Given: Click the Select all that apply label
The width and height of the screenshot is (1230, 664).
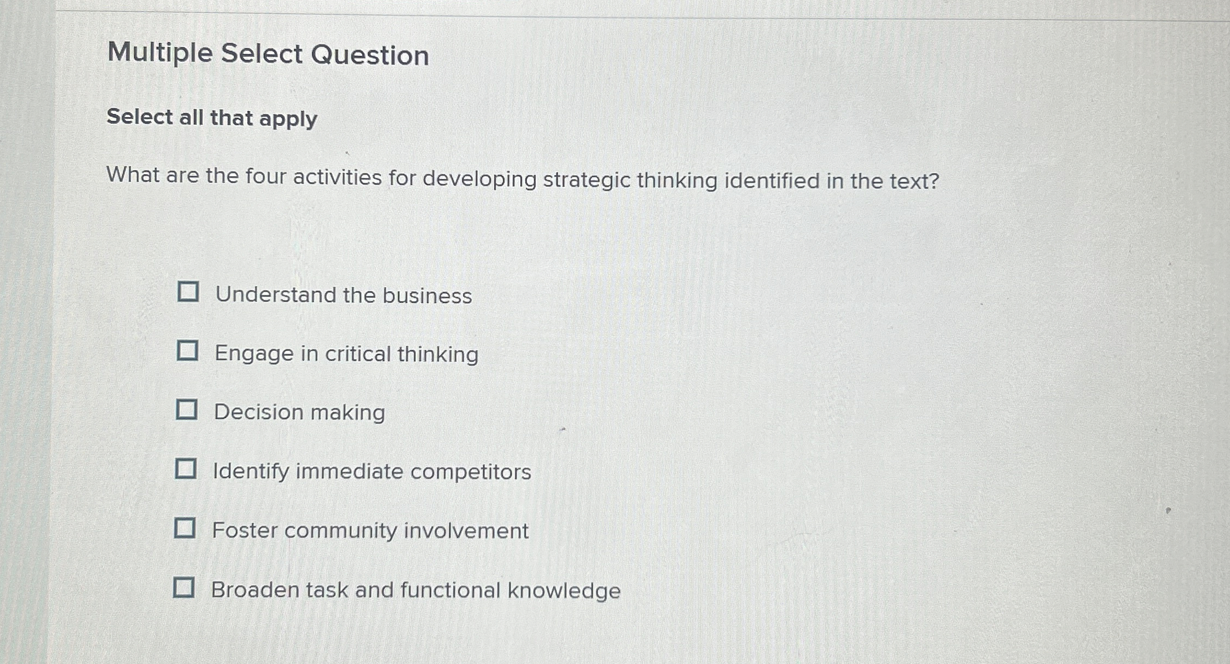Looking at the screenshot, I should click(211, 118).
